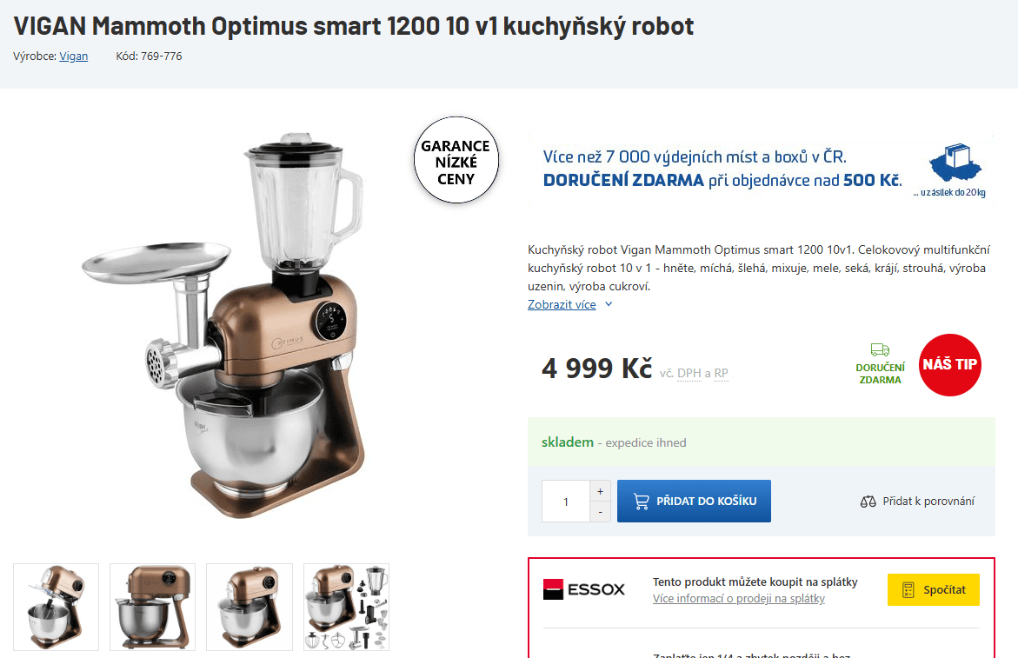
Task: Click the red NÁŠ TIP badge
Action: pos(949,365)
